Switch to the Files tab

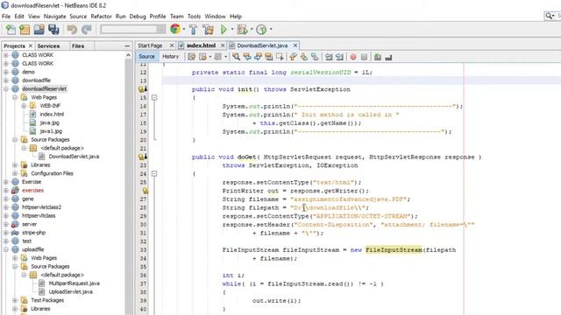pyautogui.click(x=78, y=45)
